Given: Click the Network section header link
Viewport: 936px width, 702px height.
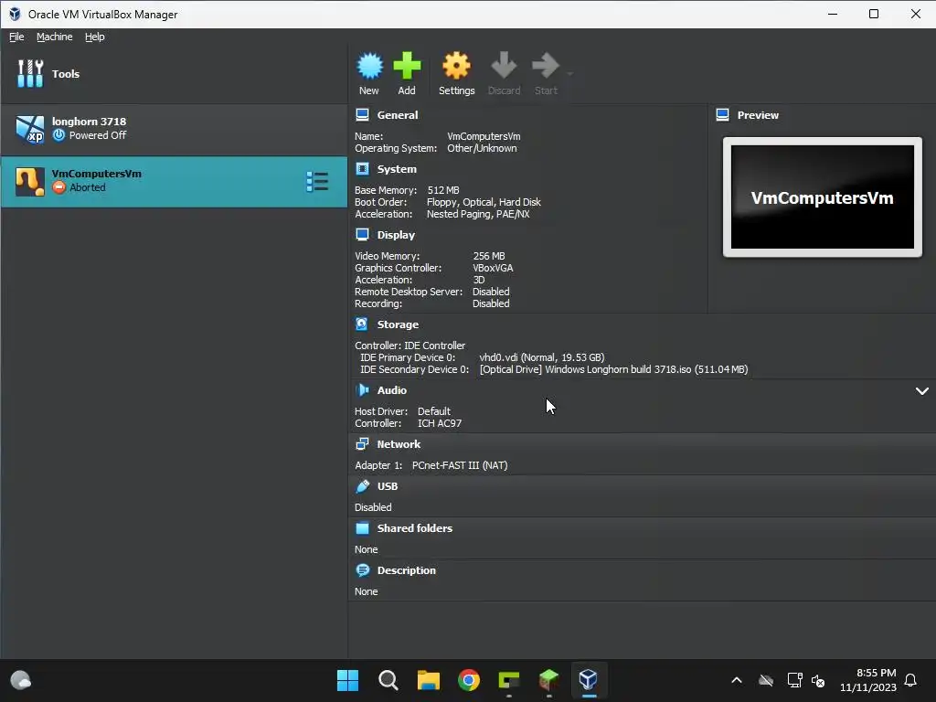Looking at the screenshot, I should pyautogui.click(x=399, y=444).
